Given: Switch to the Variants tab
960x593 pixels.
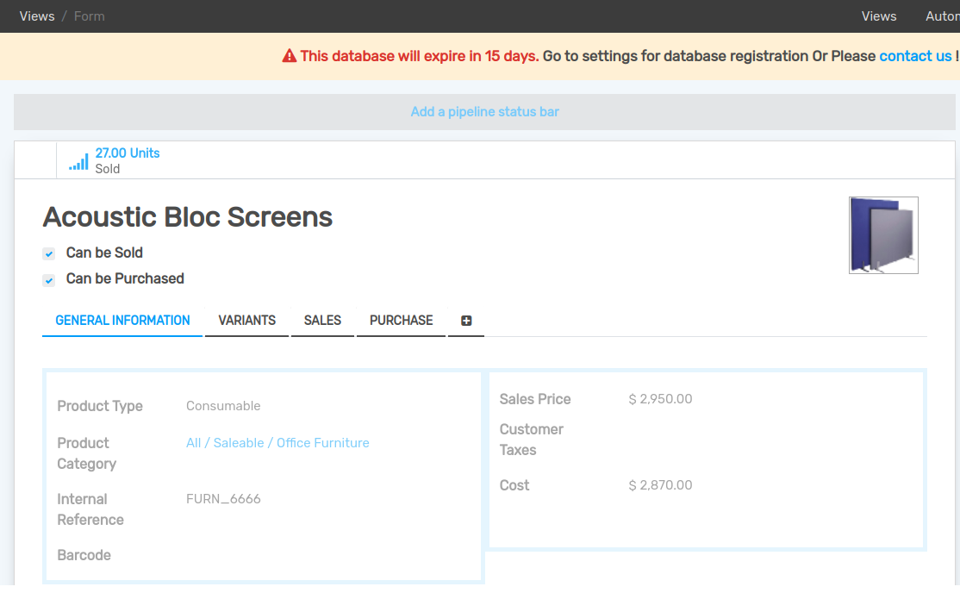Looking at the screenshot, I should click(x=246, y=321).
